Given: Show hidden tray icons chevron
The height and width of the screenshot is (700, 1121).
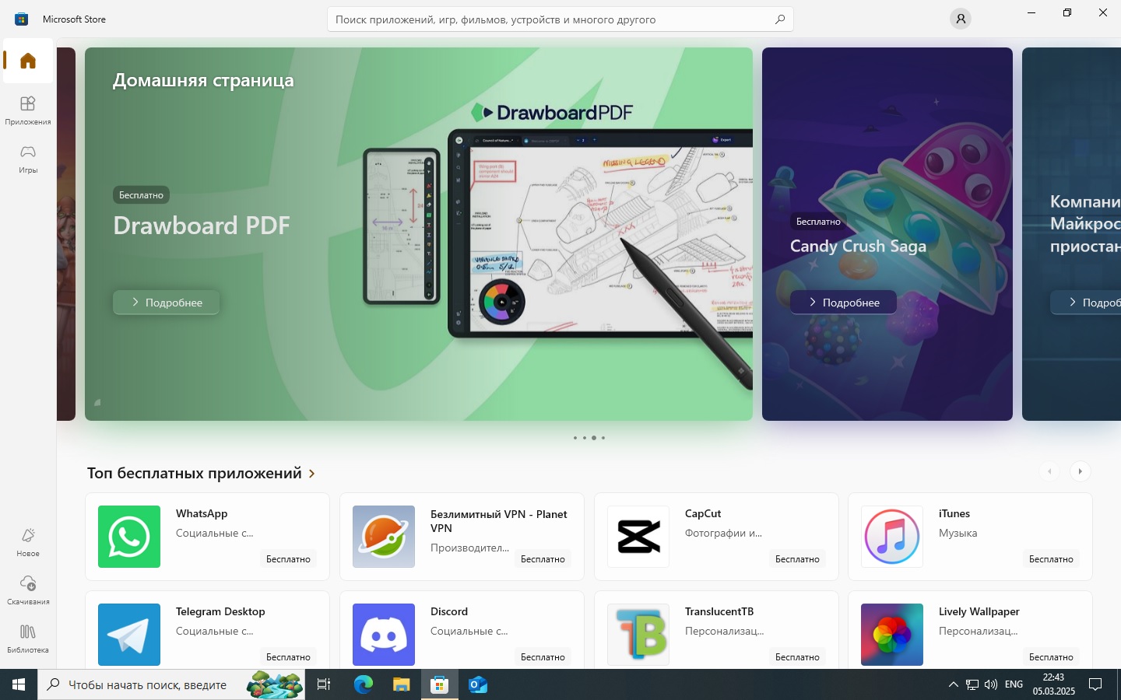Looking at the screenshot, I should pos(953,684).
